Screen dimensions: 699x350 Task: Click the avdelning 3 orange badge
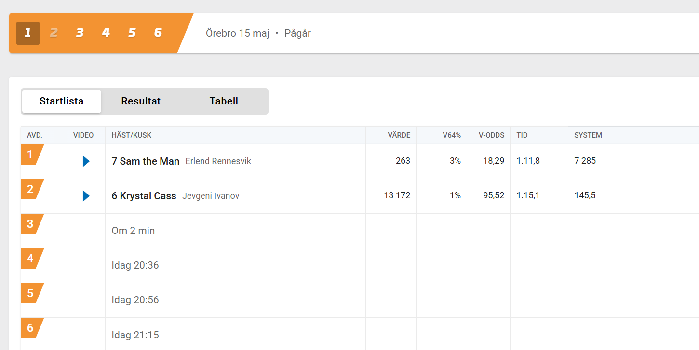(32, 224)
